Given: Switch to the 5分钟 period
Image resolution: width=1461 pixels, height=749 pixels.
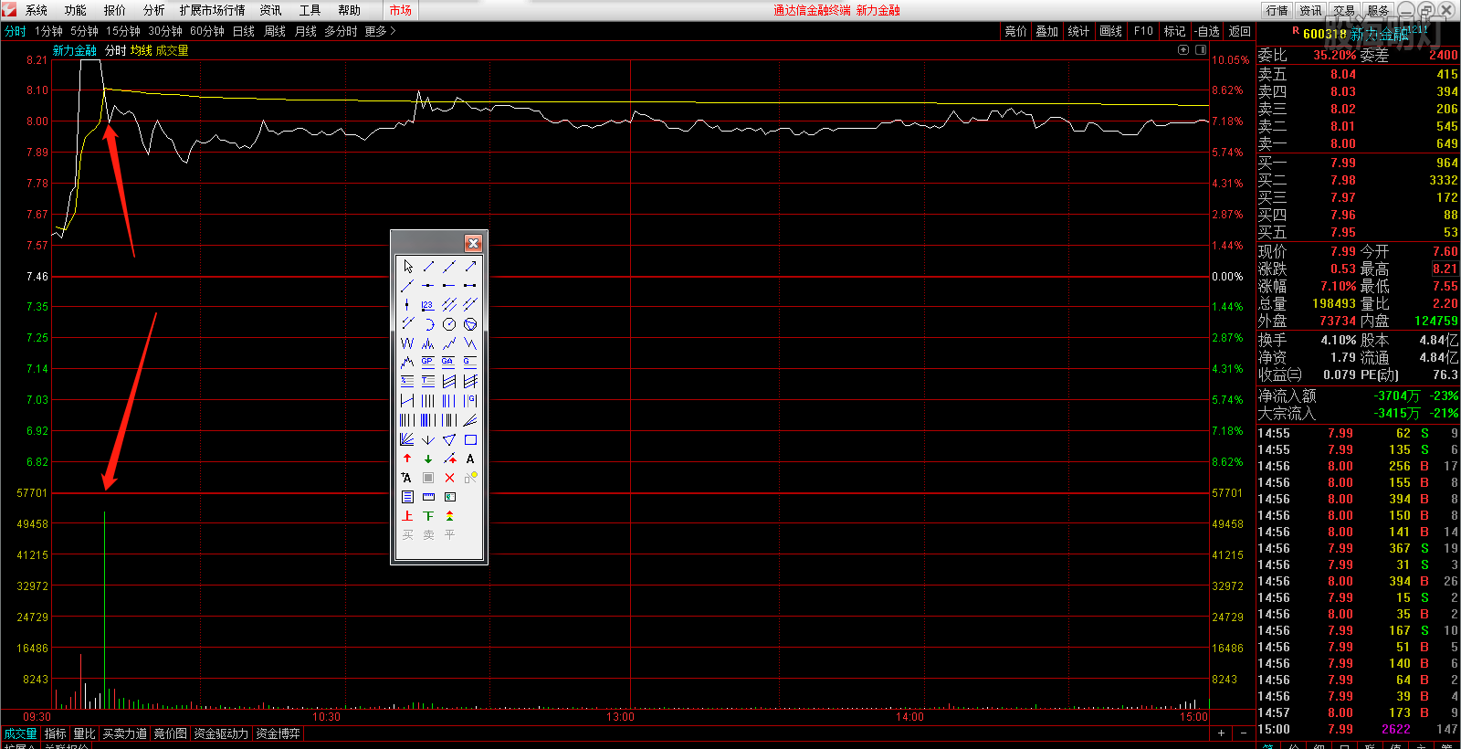Looking at the screenshot, I should (84, 31).
